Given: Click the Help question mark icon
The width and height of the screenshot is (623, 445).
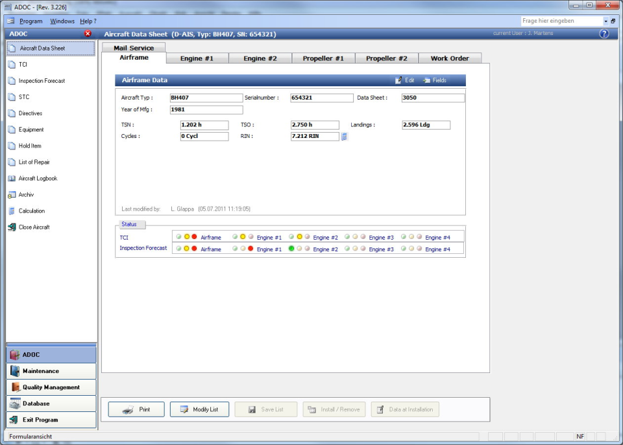Looking at the screenshot, I should 604,32.
